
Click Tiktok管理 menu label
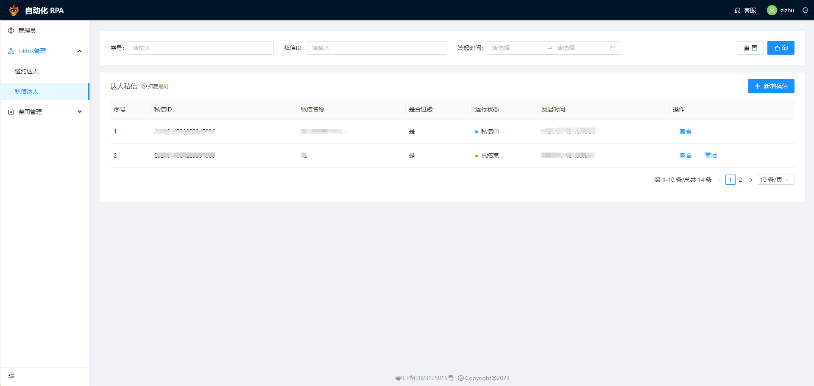(32, 51)
